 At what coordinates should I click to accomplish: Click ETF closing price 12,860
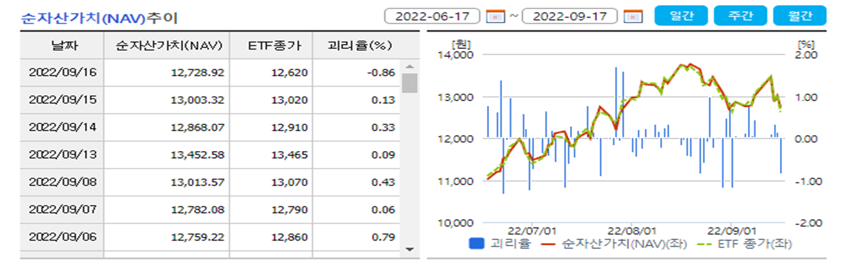click(x=290, y=237)
